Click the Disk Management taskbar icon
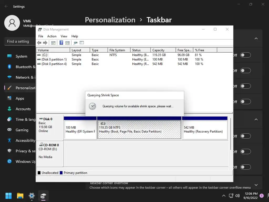The height and width of the screenshot is (202, 269). [x=43, y=196]
